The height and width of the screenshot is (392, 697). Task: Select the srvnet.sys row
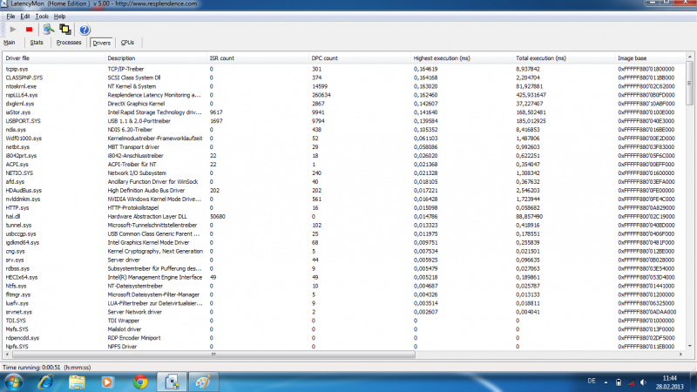344,312
